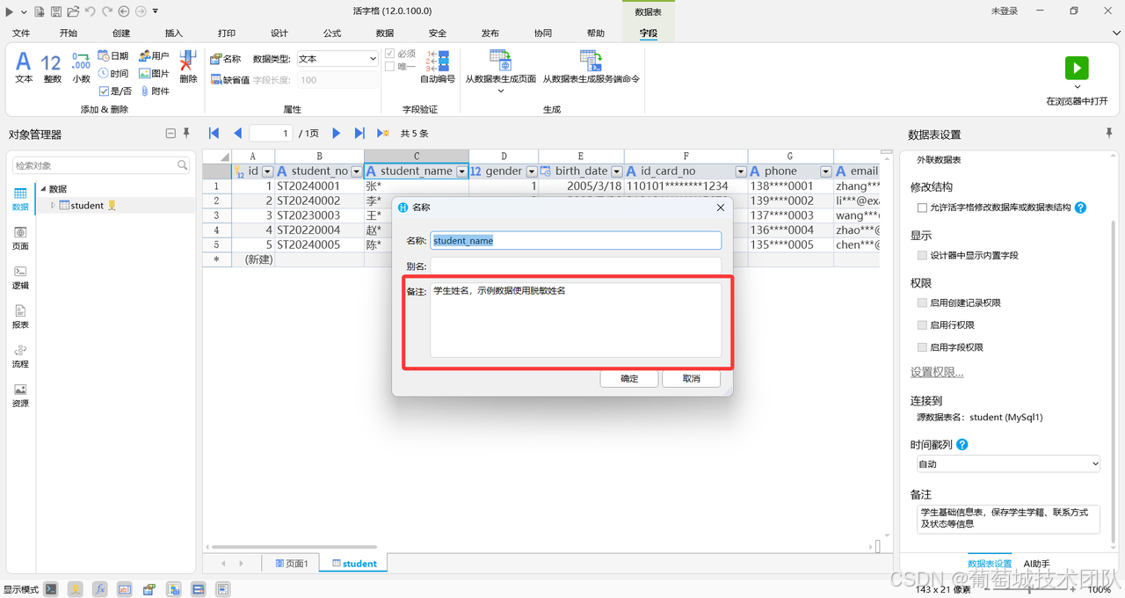The image size is (1125, 598).
Task: Add a 是/否 boolean field
Action: 115,91
